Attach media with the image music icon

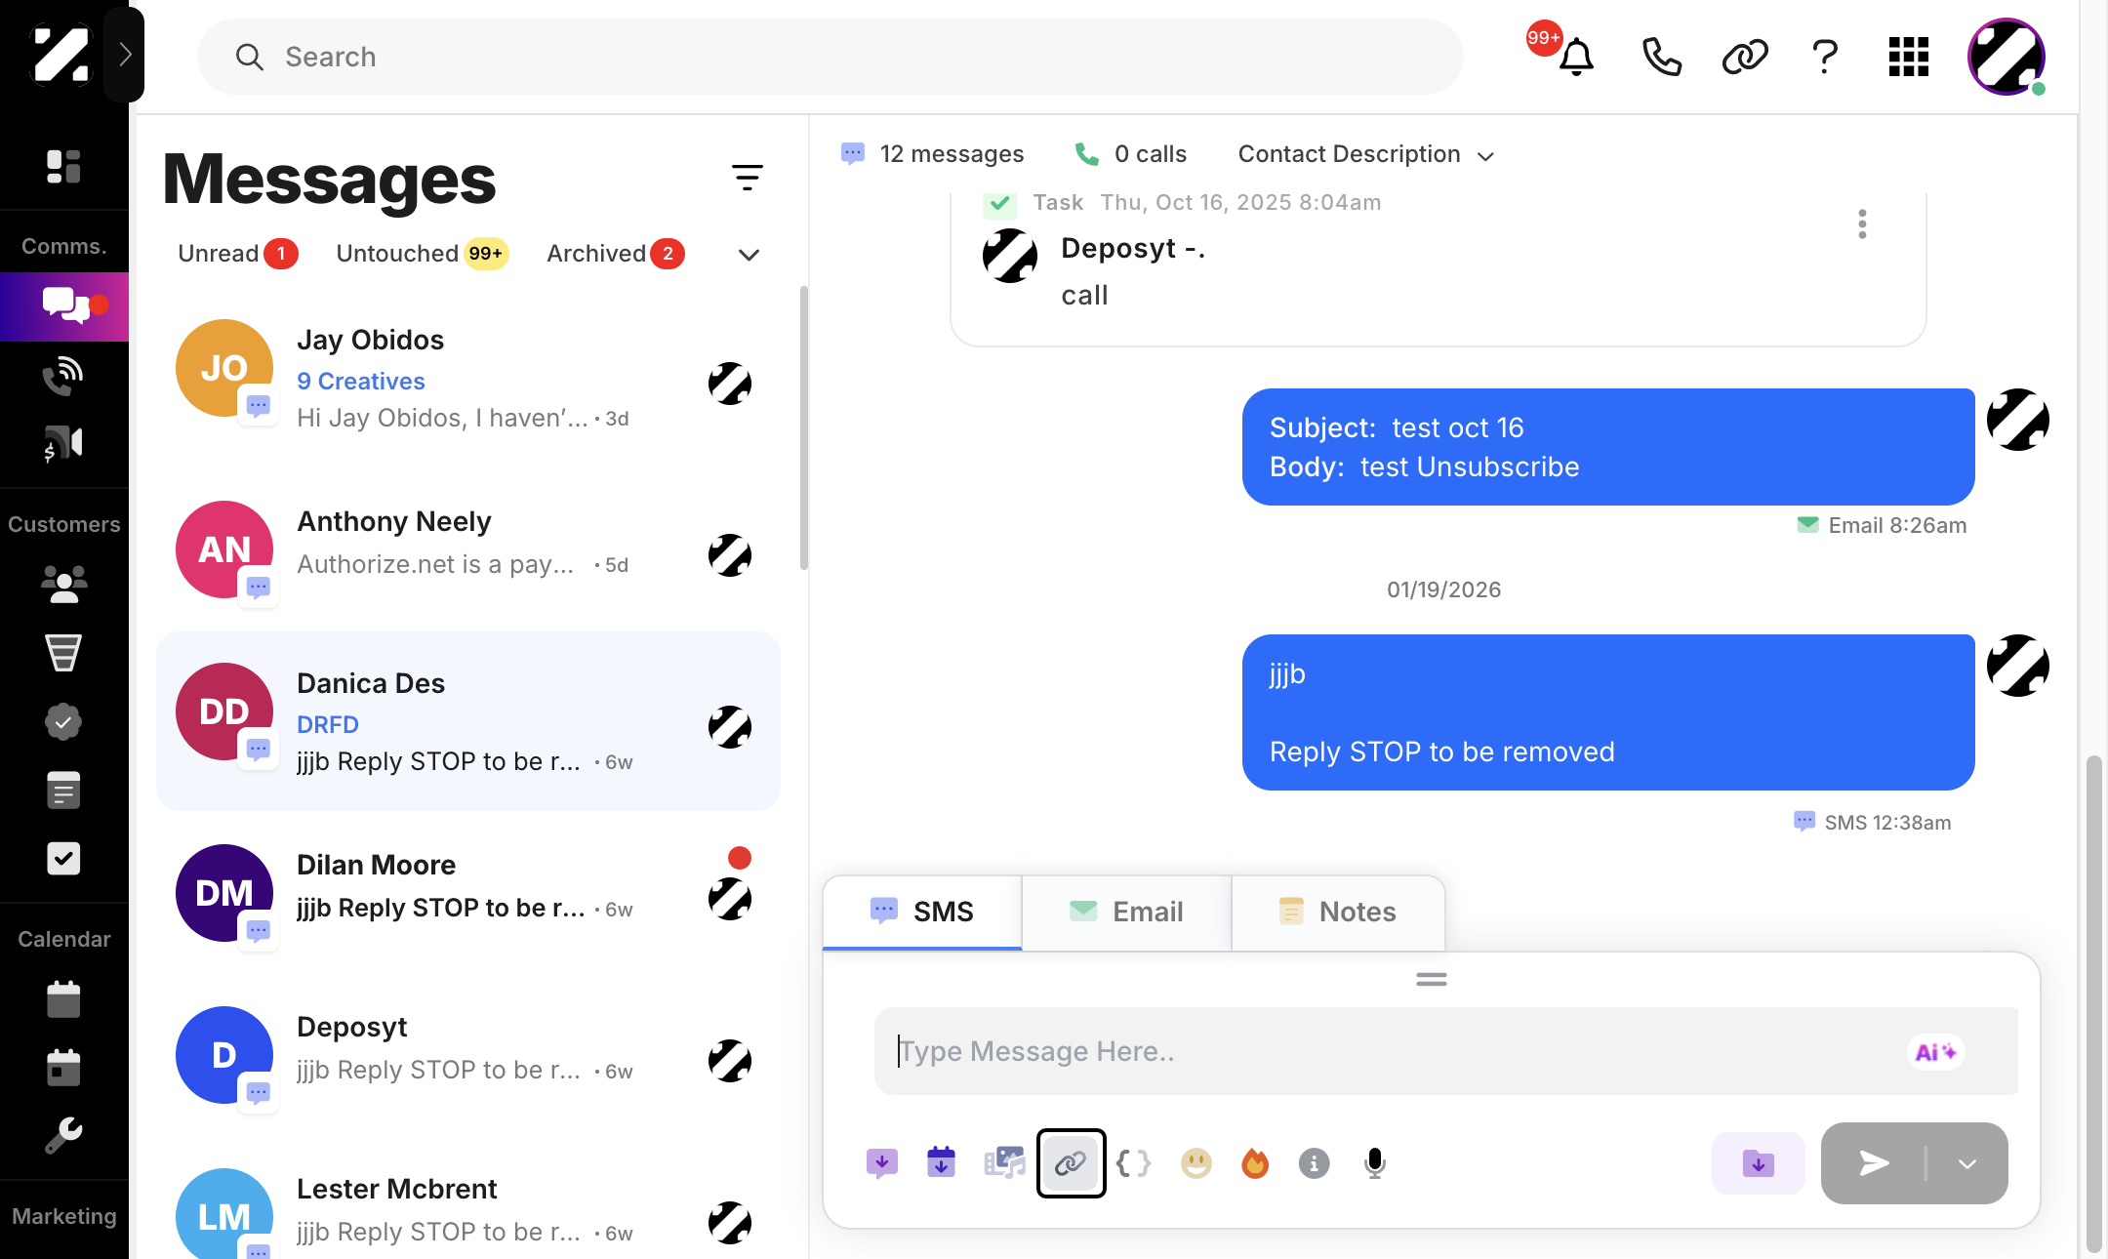(x=1004, y=1162)
